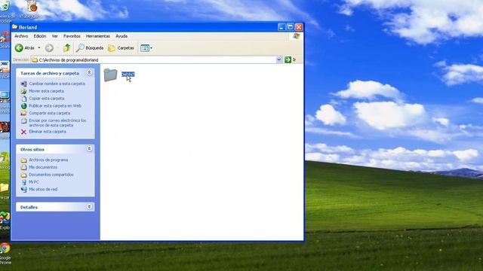Collapse the Otros sitios panel

click(89, 149)
